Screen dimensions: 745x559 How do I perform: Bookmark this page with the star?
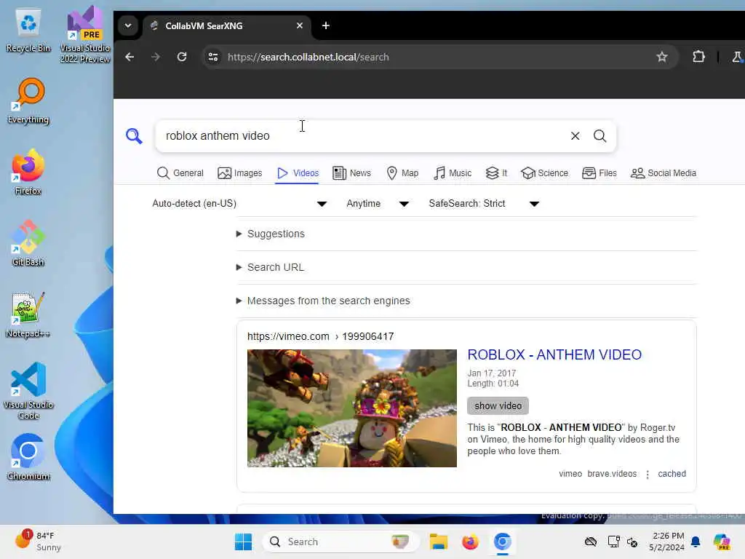click(661, 57)
